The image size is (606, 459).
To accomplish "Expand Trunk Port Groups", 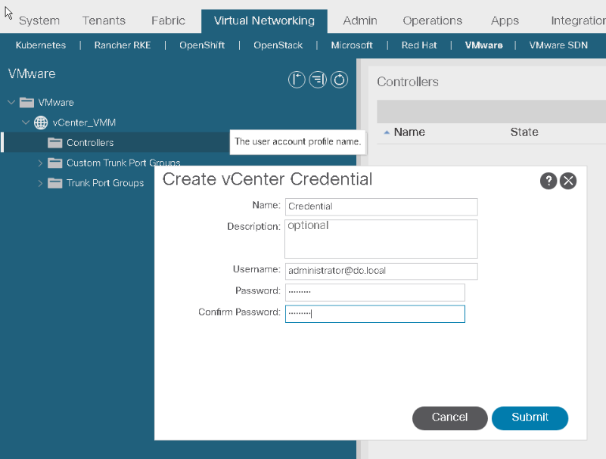I will pos(40,183).
